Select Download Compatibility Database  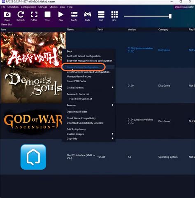coord(85,123)
